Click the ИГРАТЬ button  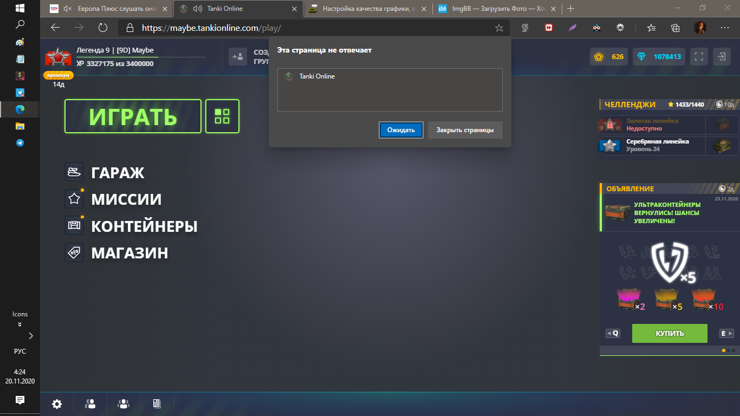133,116
